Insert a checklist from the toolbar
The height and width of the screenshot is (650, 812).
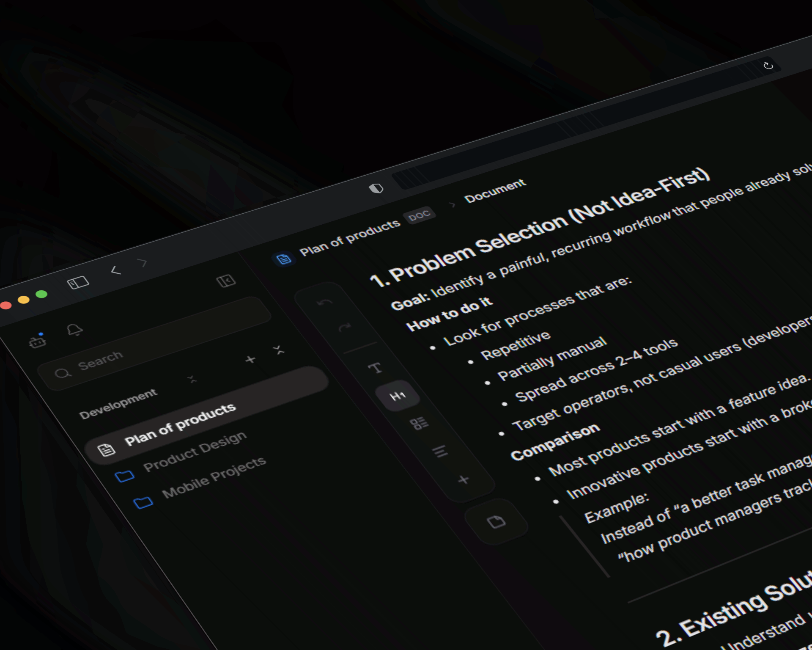coord(419,423)
